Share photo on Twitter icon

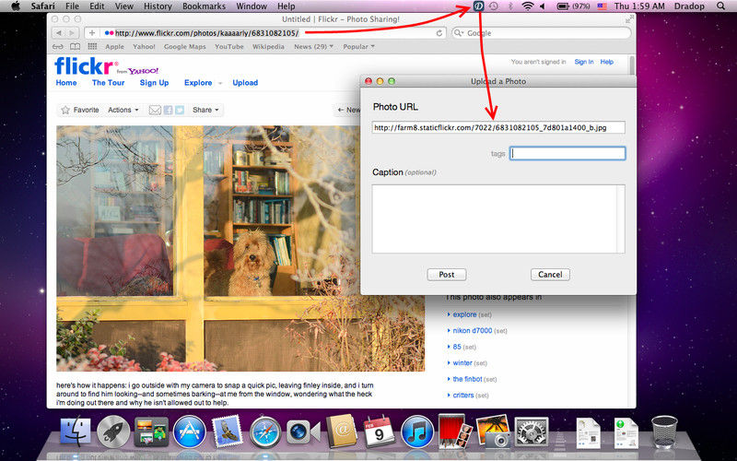180,110
